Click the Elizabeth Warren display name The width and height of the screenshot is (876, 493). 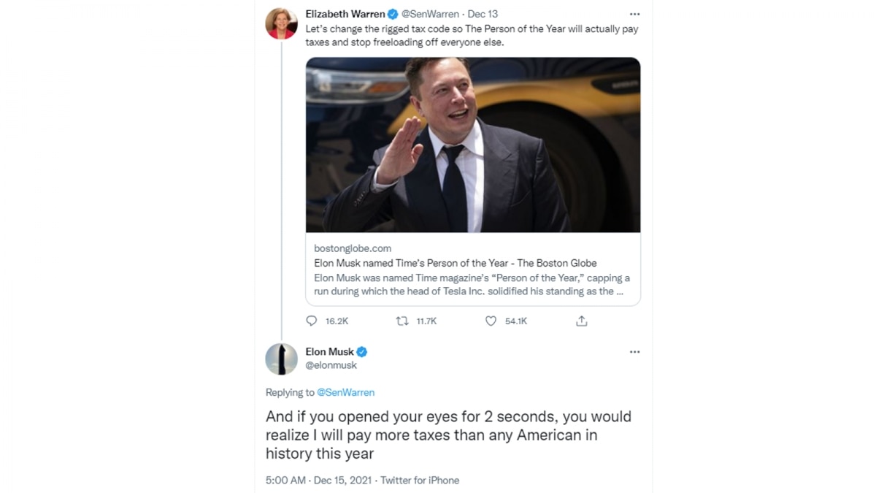click(345, 14)
